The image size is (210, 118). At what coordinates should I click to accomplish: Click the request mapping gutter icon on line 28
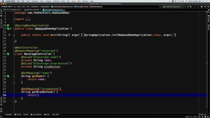tap(8, 76)
